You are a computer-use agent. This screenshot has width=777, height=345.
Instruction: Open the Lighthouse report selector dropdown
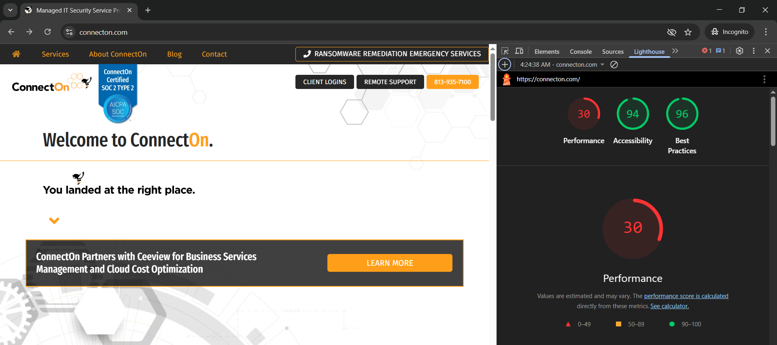point(562,64)
